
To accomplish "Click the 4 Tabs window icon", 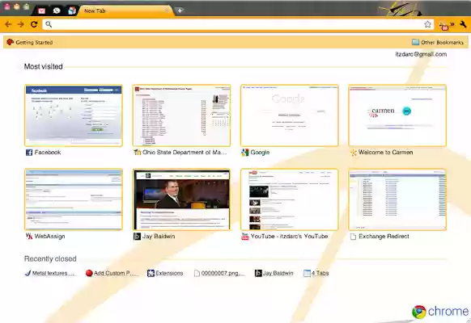I will (307, 273).
